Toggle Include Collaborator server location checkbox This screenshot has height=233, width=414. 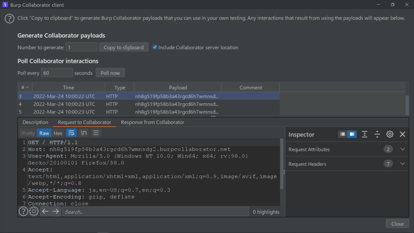tap(155, 47)
